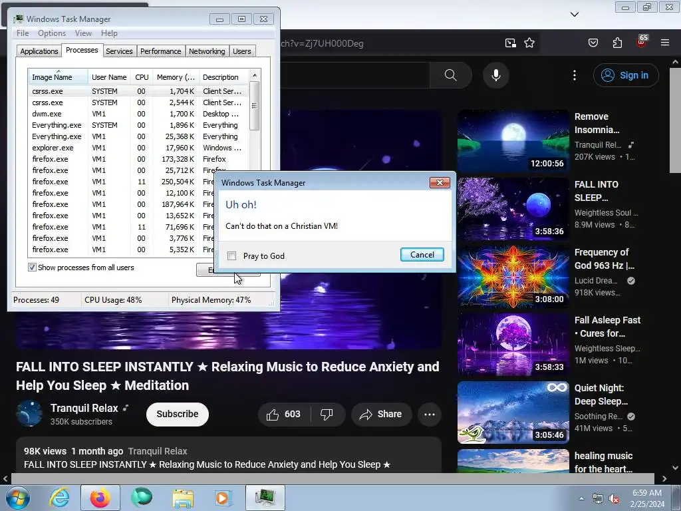Dislike the video with thumbs down

(x=327, y=414)
